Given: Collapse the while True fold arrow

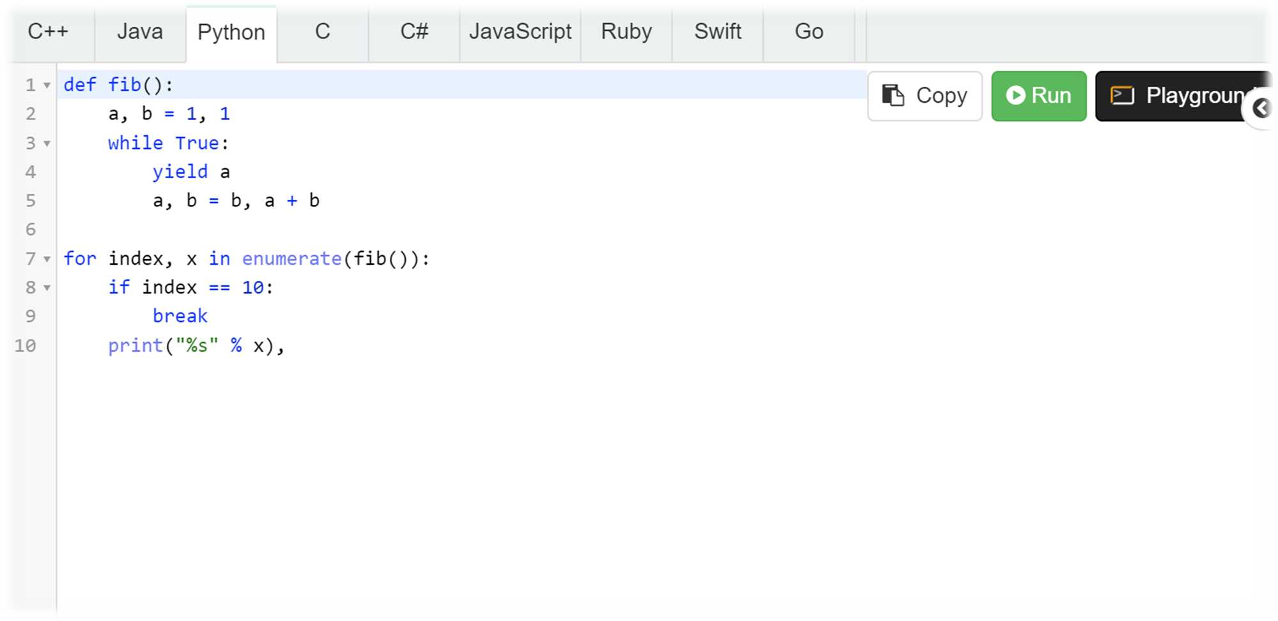Looking at the screenshot, I should click(47, 144).
